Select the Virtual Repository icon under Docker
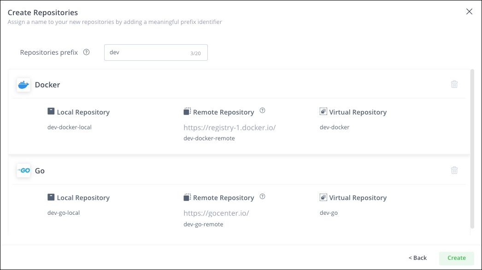 pyautogui.click(x=323, y=112)
